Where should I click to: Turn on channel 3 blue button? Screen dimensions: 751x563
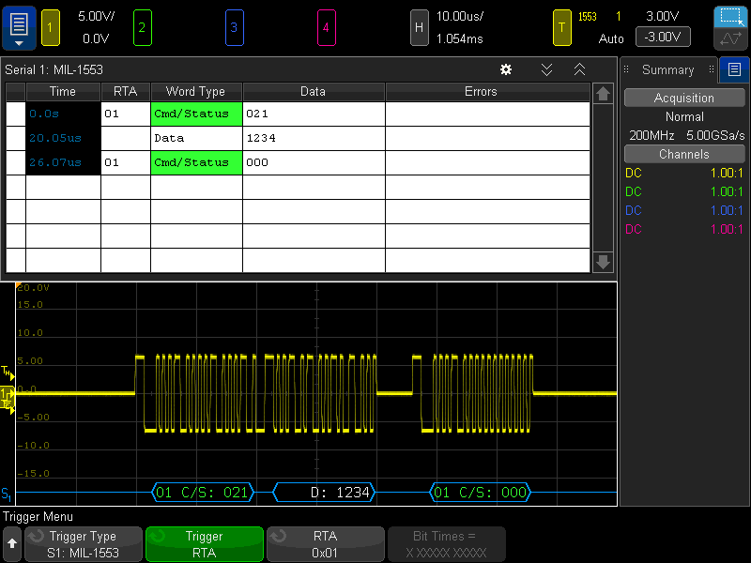(x=234, y=28)
